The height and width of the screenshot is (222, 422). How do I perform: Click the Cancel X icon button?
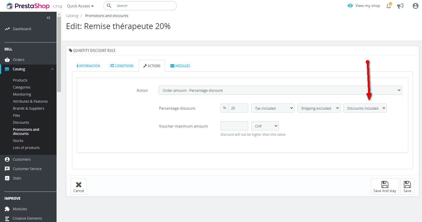point(79,187)
